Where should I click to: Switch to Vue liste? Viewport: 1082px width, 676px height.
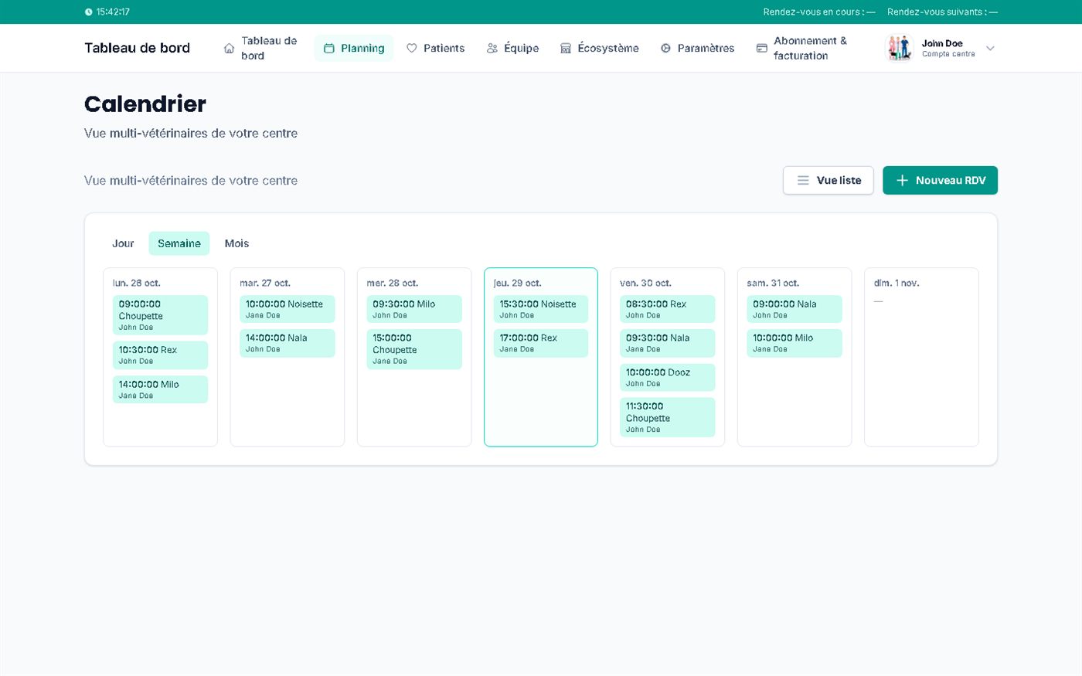coord(828,180)
